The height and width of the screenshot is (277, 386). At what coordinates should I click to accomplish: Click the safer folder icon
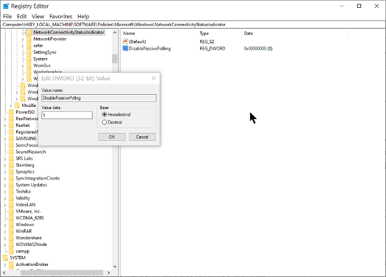click(x=29, y=45)
